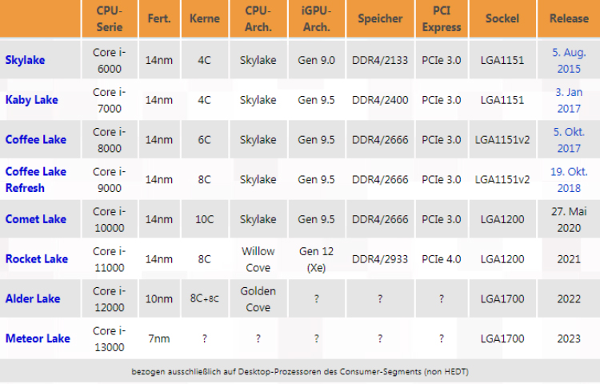
Task: Click the footnote about Desktop-Prozessoren
Action: pyautogui.click(x=300, y=371)
